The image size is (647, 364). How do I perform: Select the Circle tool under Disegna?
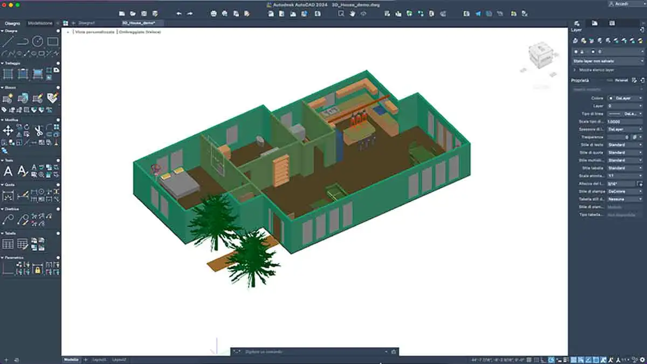(x=38, y=42)
